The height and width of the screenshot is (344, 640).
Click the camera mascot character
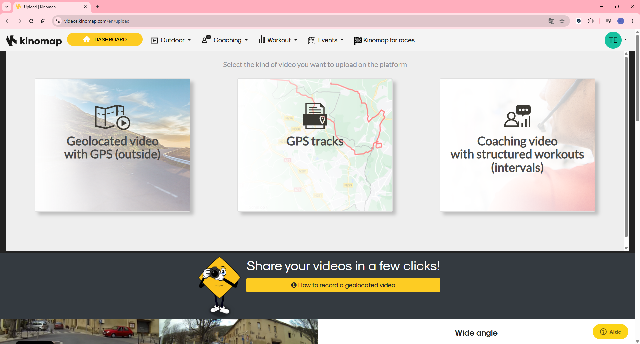219,286
